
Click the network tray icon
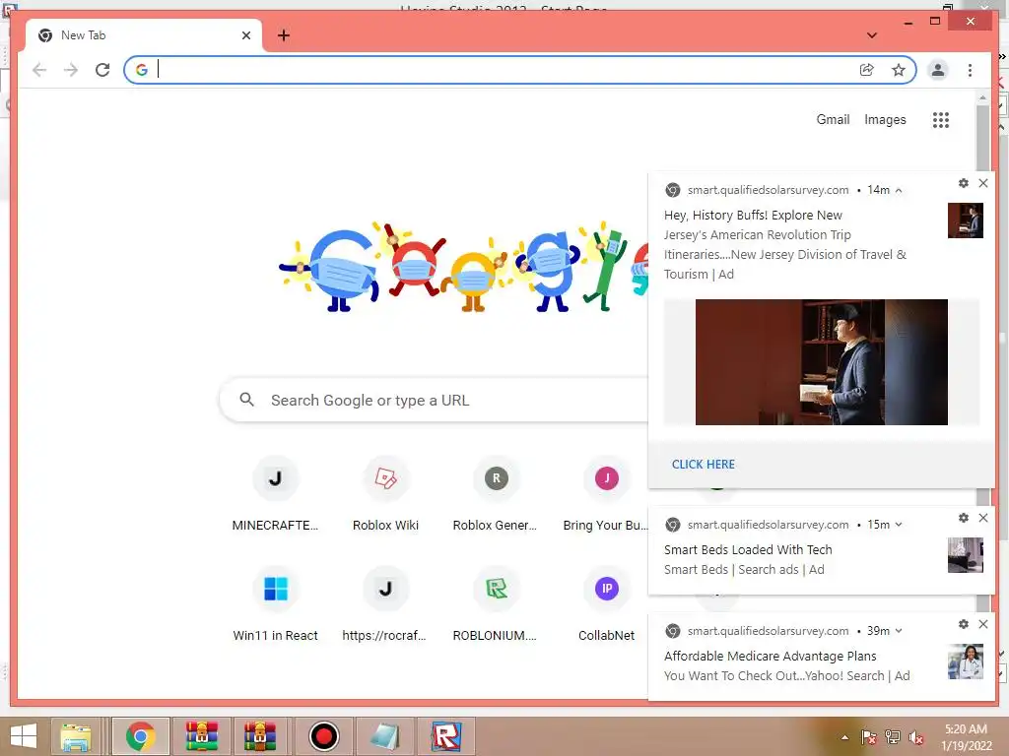893,737
